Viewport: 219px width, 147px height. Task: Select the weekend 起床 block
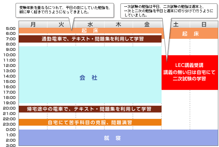coord(190,33)
